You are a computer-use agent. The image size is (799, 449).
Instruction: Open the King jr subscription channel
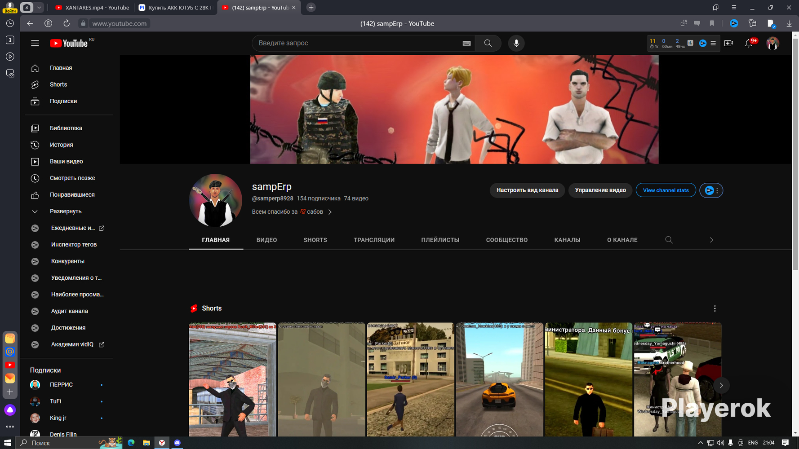point(67,418)
